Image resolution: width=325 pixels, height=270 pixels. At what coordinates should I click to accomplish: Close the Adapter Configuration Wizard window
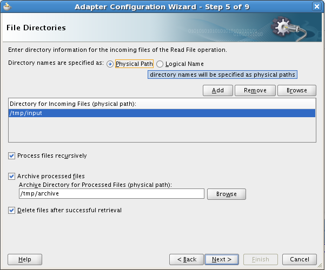click(317, 6)
